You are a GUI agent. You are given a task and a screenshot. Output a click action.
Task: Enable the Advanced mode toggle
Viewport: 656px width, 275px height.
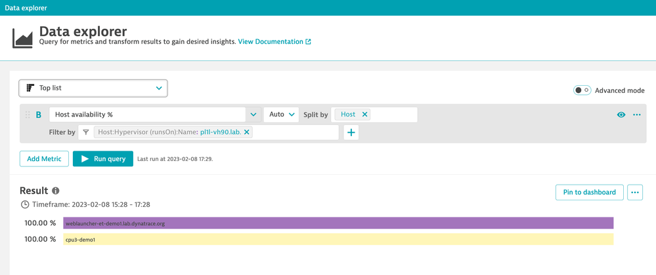tap(582, 90)
